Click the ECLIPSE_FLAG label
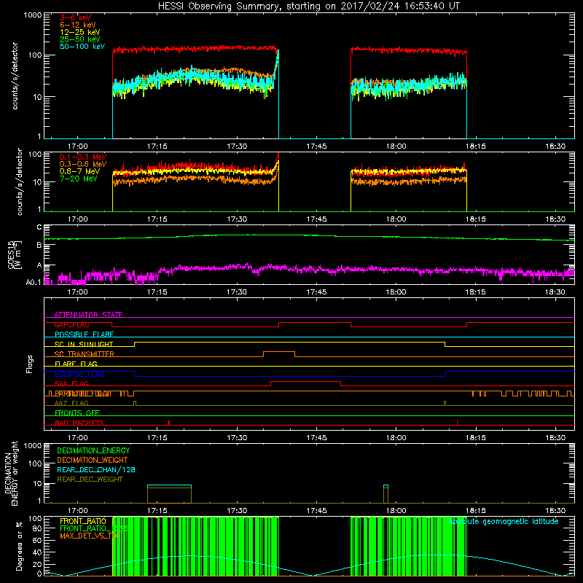 (79, 374)
